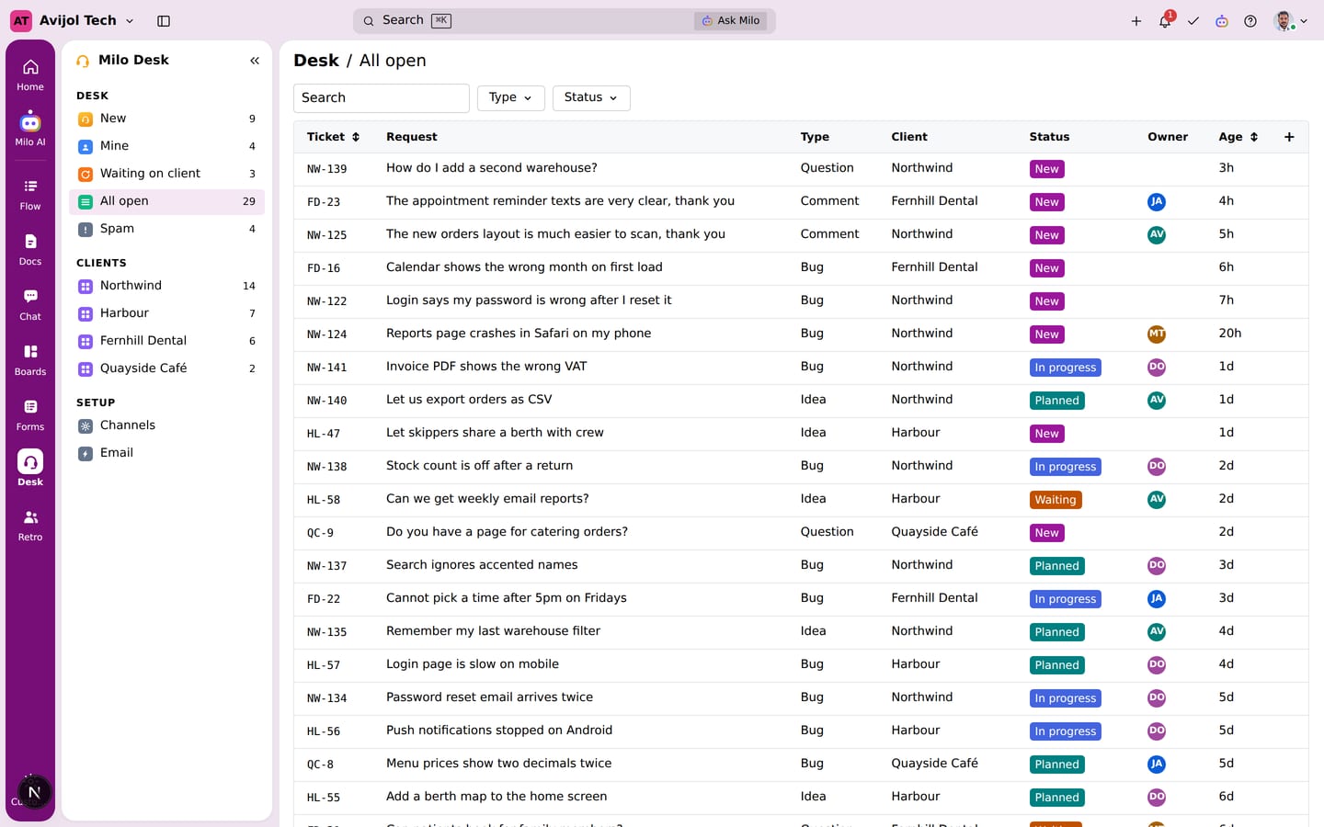Expand the Status filter dropdown
This screenshot has height=827, width=1324.
[x=591, y=97]
